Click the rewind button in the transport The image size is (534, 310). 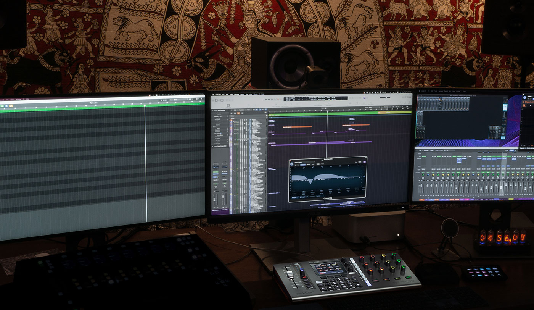coord(266,99)
